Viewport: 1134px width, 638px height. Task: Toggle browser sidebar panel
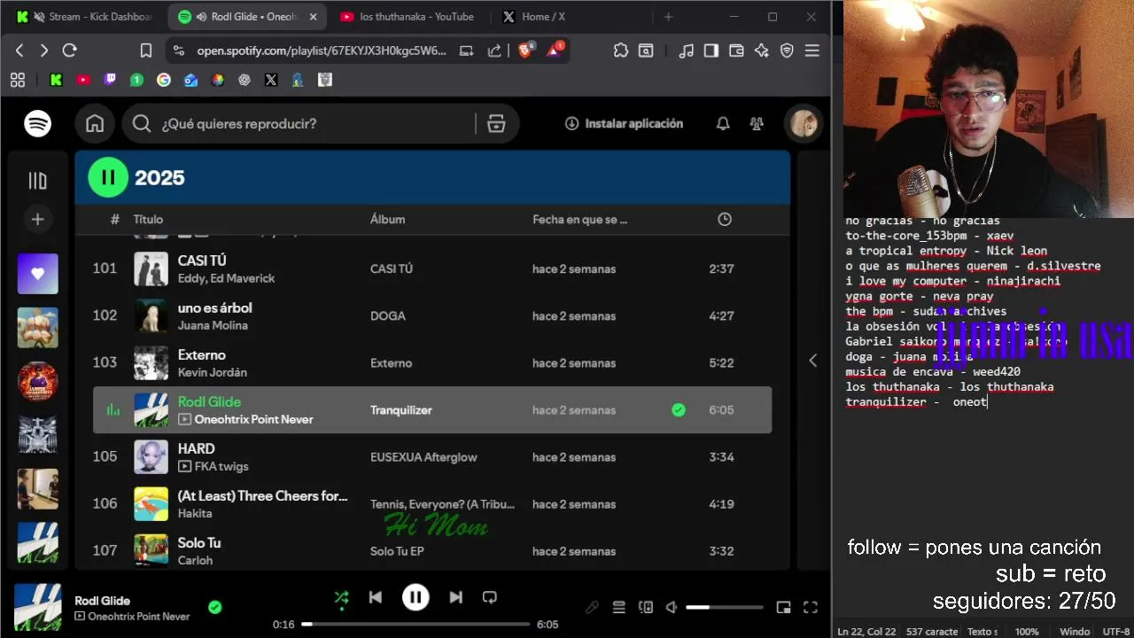click(x=711, y=51)
